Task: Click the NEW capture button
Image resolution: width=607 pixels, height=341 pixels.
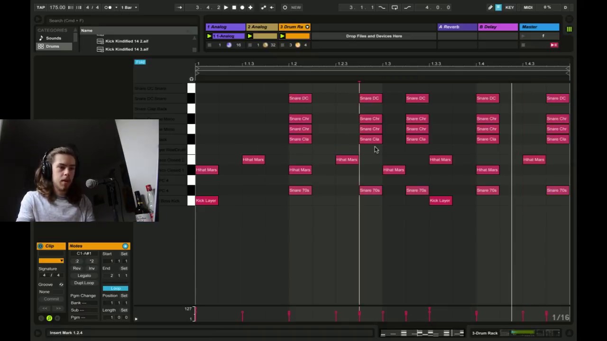Action: click(296, 7)
